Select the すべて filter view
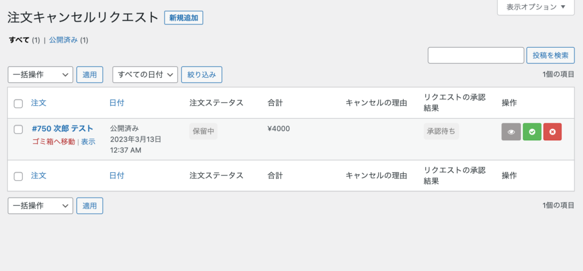 tap(19, 40)
